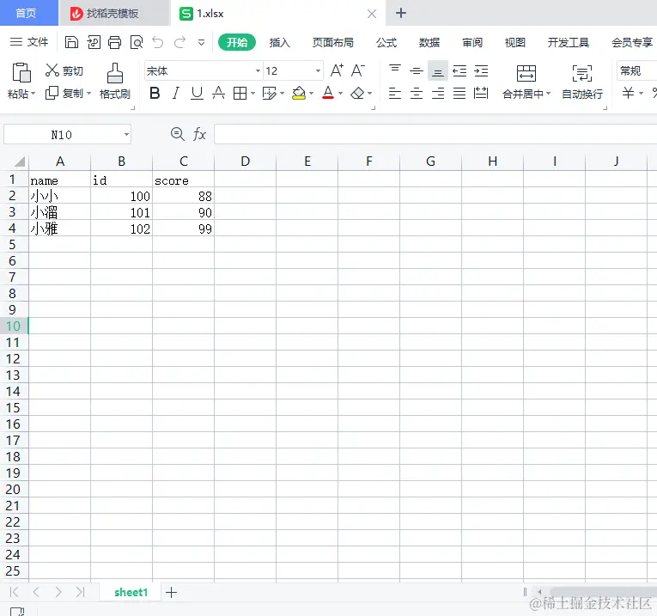Select column D header
The width and height of the screenshot is (657, 616).
click(245, 162)
